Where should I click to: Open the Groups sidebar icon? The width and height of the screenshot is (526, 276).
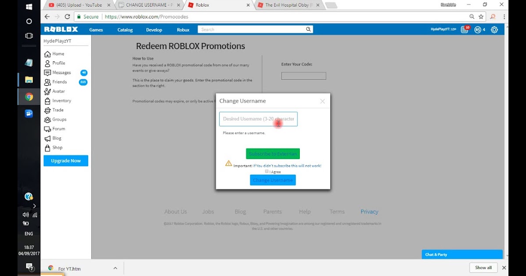(47, 120)
